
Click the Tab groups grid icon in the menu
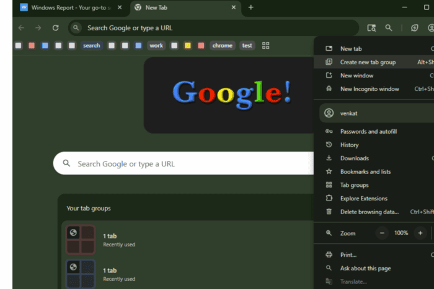tap(329, 185)
